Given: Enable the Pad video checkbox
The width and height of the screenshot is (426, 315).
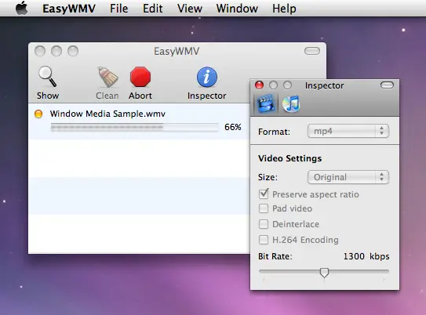Looking at the screenshot, I should pyautogui.click(x=264, y=208).
